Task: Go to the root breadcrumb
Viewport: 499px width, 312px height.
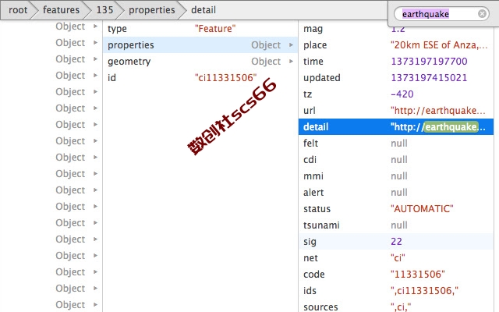Action: (x=18, y=10)
